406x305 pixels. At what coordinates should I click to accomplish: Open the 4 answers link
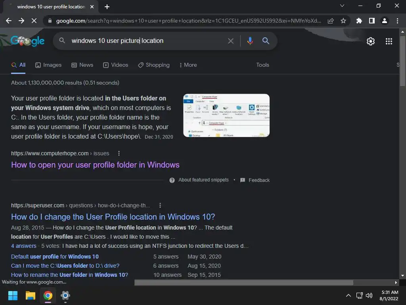(x=23, y=246)
